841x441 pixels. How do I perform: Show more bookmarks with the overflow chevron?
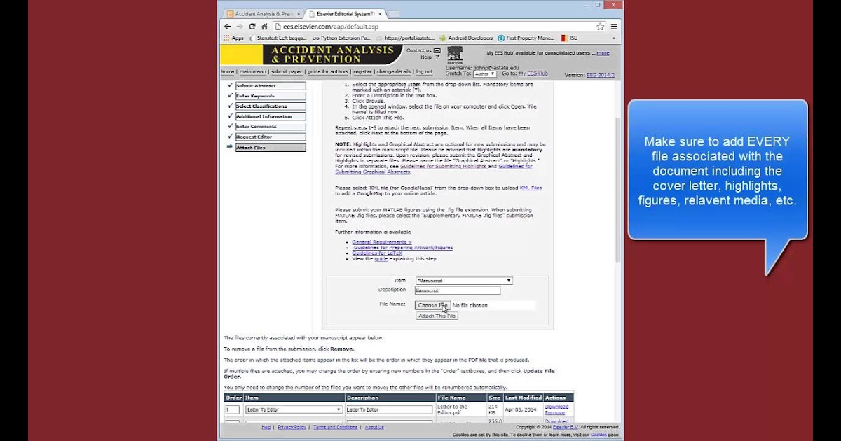[x=614, y=38]
